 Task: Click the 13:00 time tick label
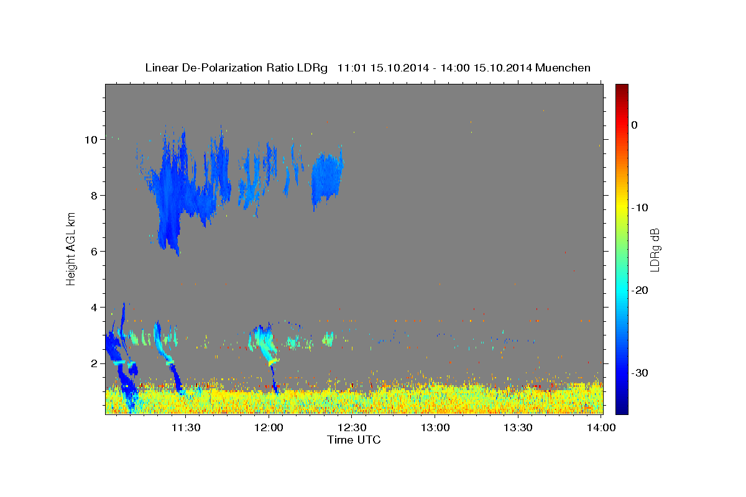click(435, 427)
